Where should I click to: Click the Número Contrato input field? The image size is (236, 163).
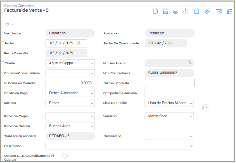[x=169, y=83]
